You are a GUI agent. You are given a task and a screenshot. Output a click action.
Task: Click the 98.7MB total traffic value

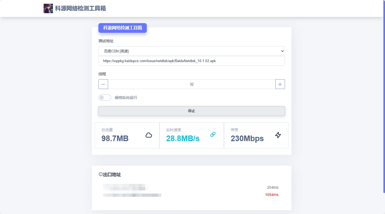[115, 138]
